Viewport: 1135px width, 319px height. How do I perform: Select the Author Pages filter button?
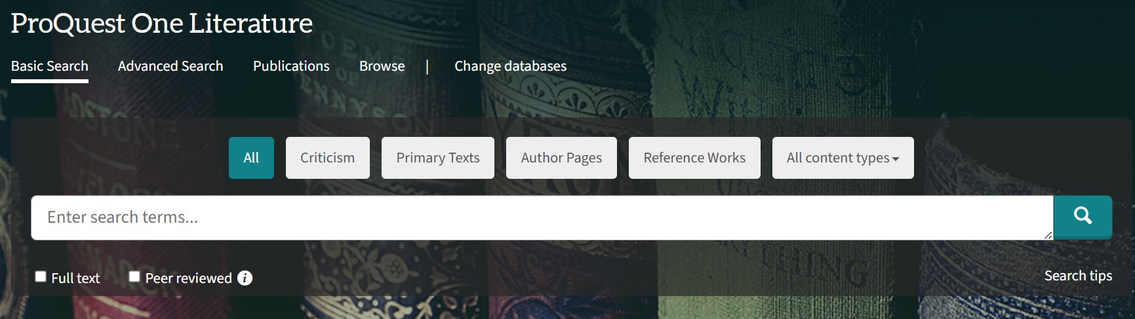pos(561,158)
